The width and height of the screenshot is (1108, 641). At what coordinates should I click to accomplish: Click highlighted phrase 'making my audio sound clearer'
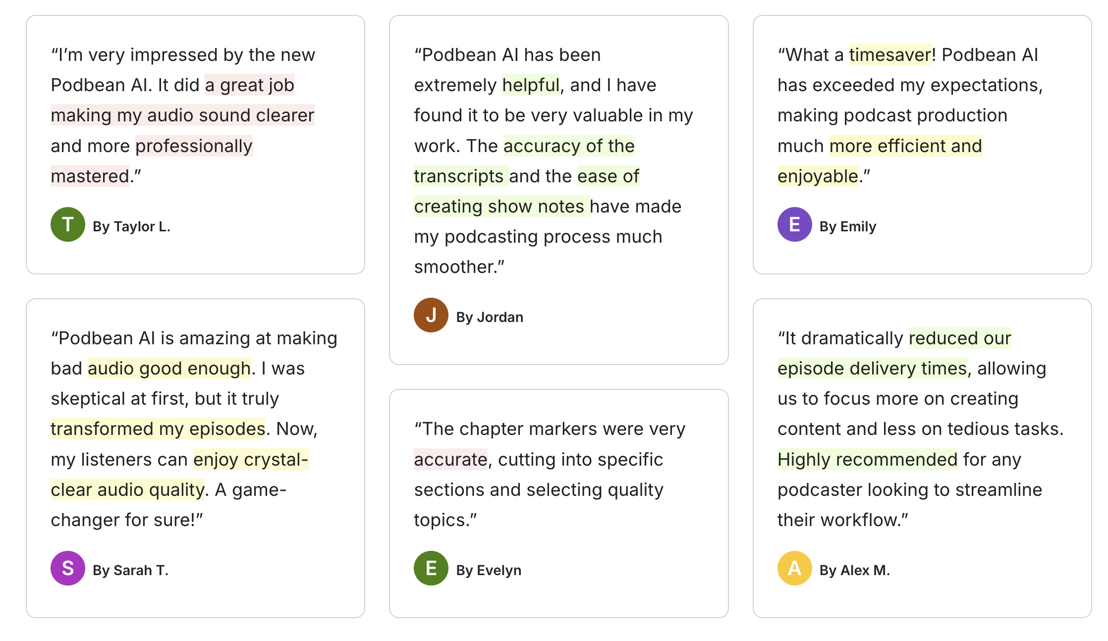pos(182,115)
